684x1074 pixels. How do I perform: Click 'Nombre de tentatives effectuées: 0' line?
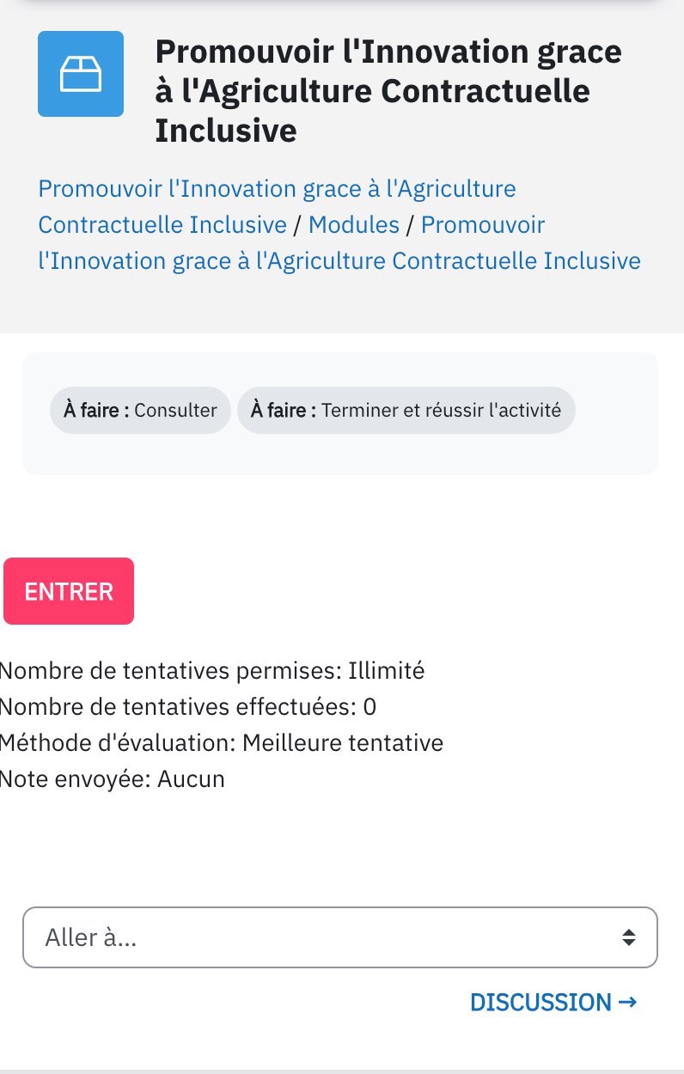(188, 707)
